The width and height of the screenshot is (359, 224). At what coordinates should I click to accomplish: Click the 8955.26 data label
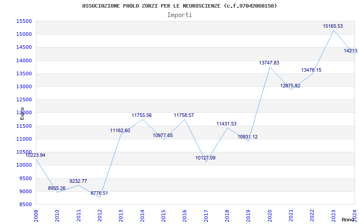(x=57, y=188)
